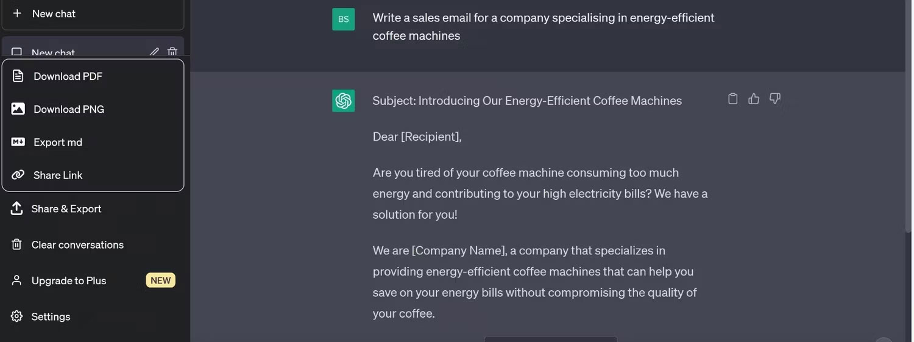Click the thumbs up icon
Image resolution: width=914 pixels, height=342 pixels.
(754, 99)
